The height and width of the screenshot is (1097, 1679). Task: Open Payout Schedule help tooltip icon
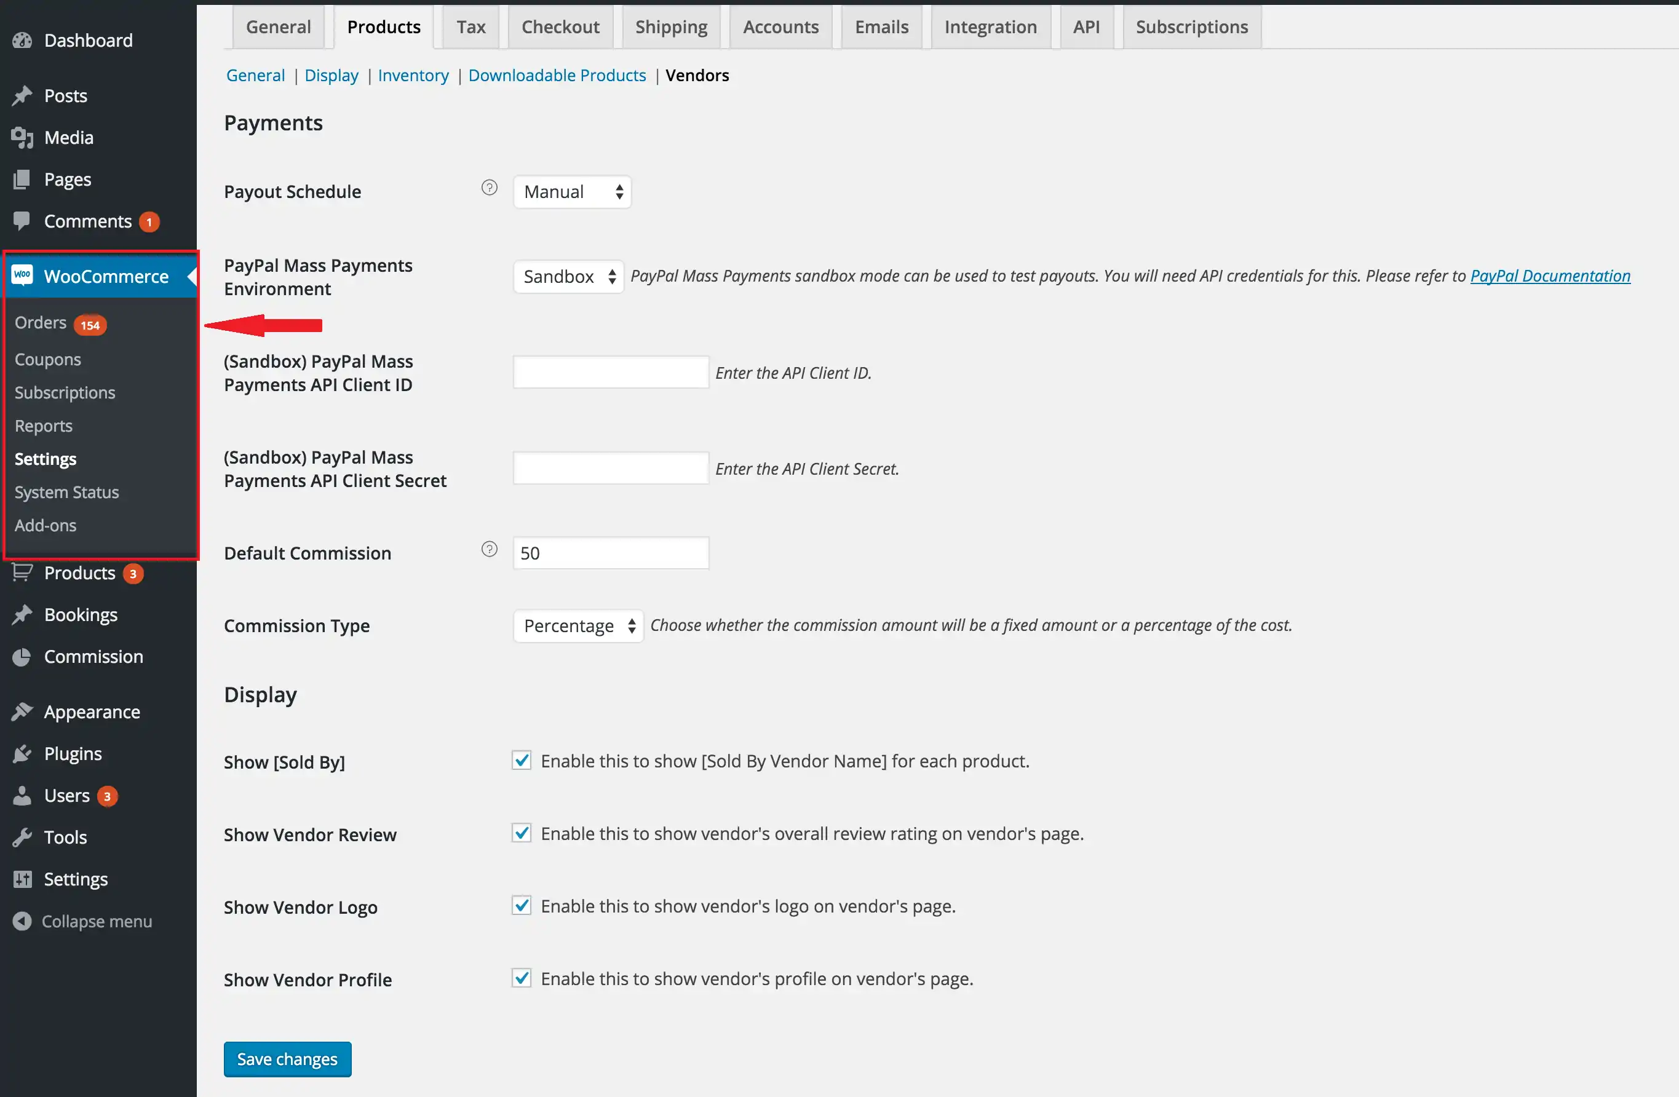[x=489, y=188]
